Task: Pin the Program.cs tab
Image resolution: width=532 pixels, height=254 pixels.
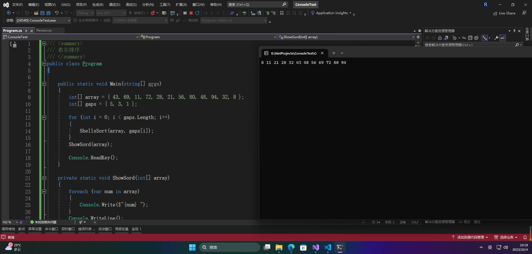Action: point(26,31)
